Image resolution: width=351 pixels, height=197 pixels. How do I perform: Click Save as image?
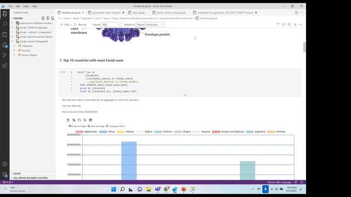(96, 126)
